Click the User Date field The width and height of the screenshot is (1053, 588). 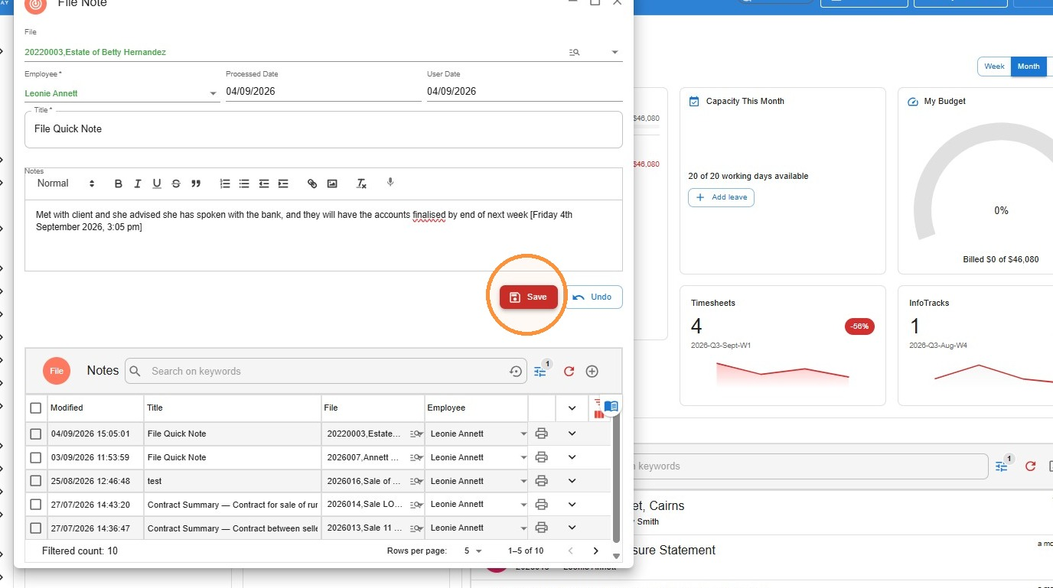[x=524, y=91]
